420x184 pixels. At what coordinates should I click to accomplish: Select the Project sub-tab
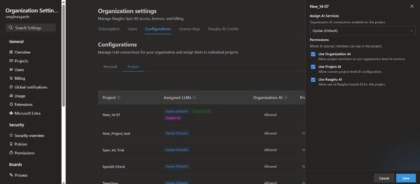(133, 67)
